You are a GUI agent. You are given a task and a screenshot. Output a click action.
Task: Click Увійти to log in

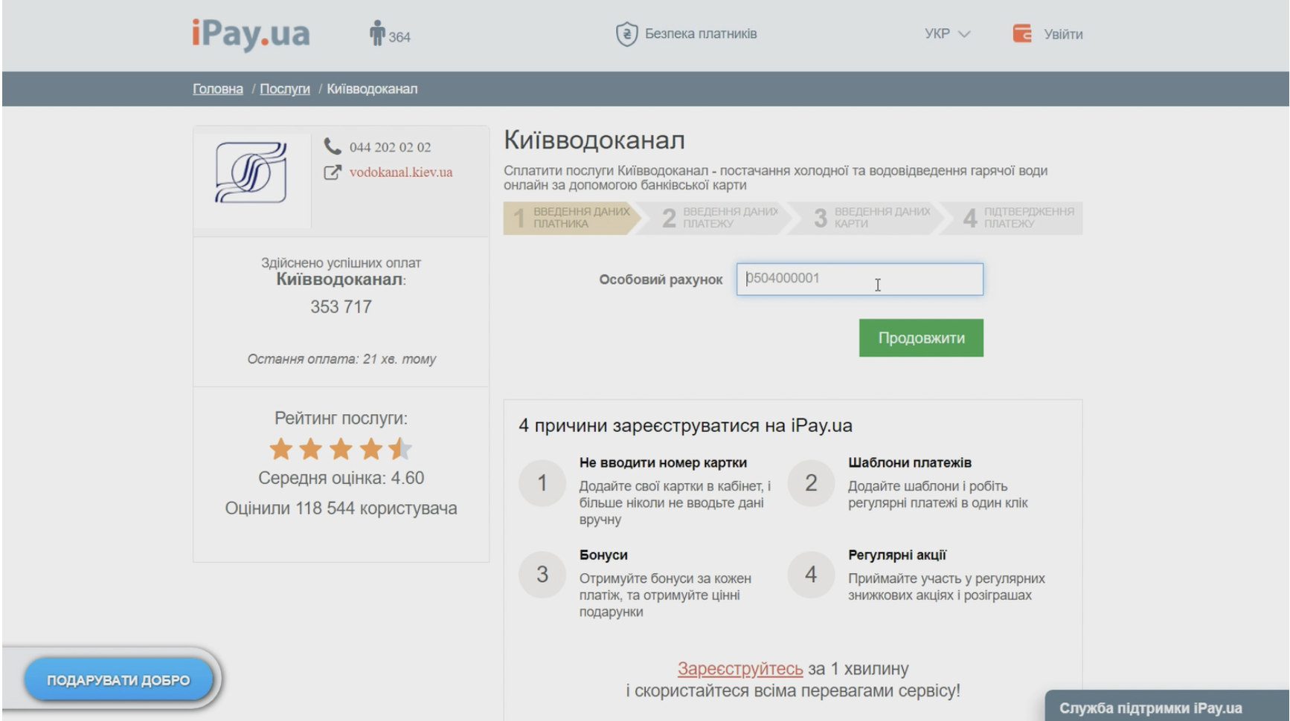pos(1063,34)
